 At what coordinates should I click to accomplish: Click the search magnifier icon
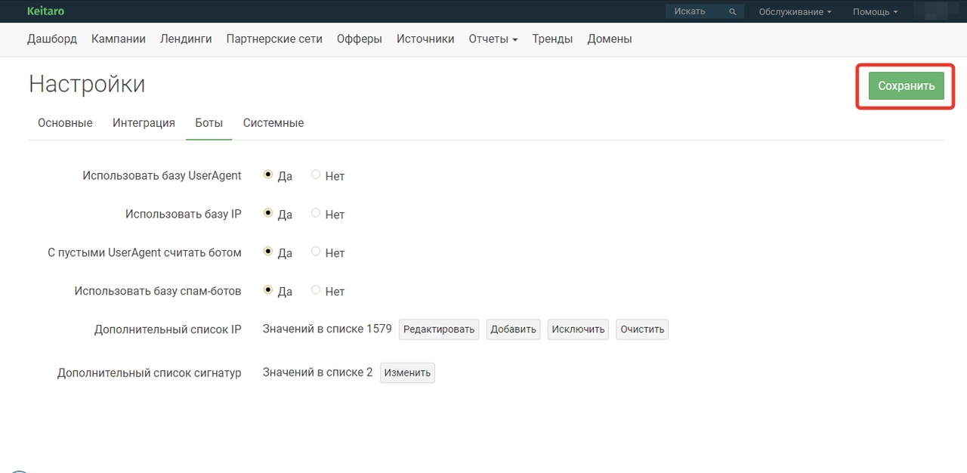(732, 11)
